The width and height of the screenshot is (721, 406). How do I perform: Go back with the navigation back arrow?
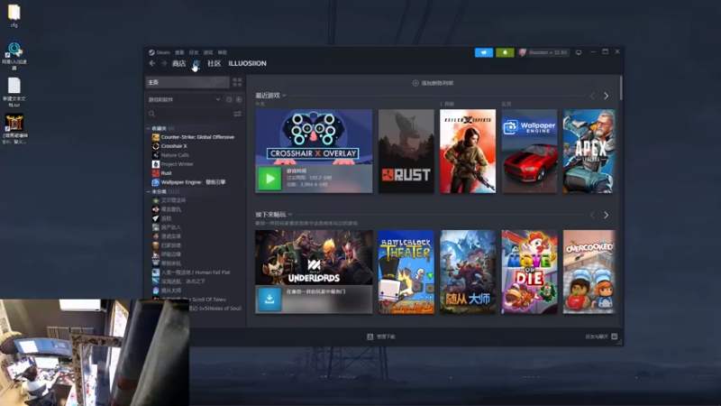coord(152,63)
